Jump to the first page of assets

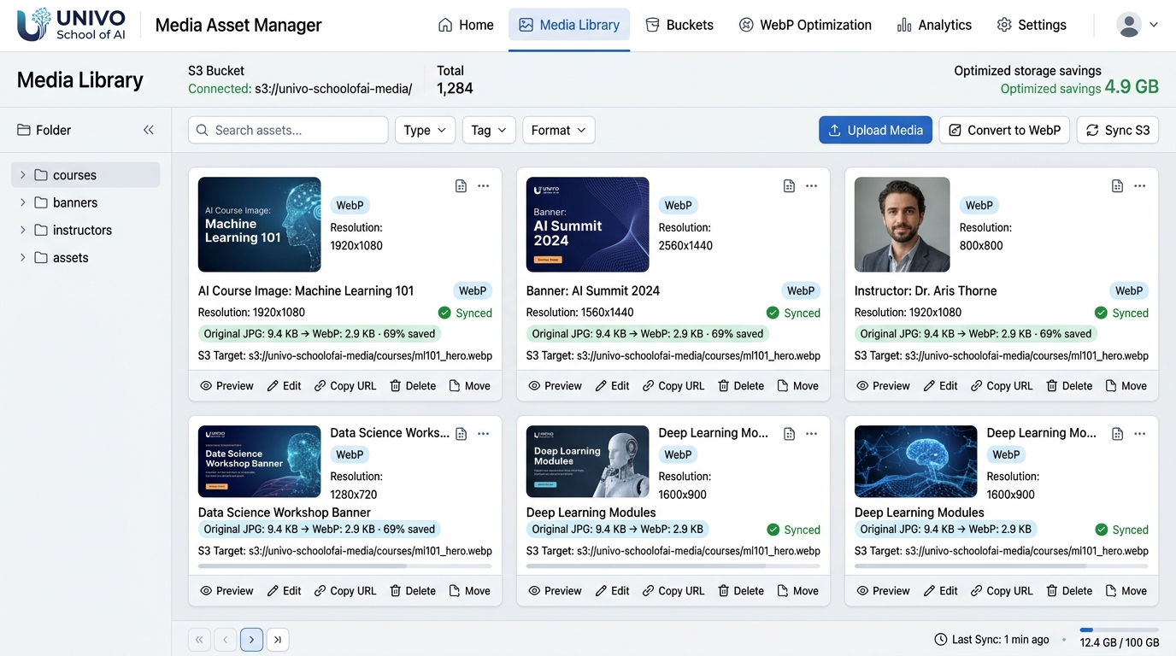(199, 639)
